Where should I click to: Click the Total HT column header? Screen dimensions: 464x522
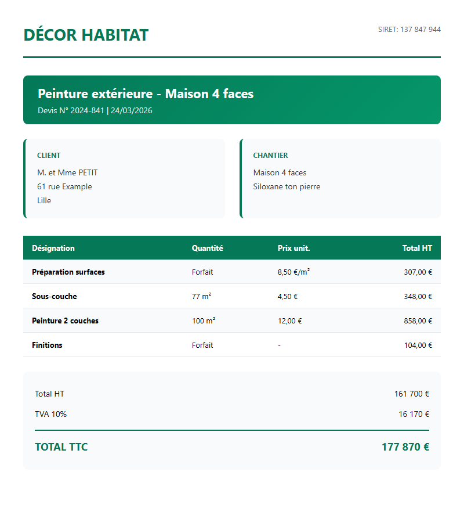[417, 248]
